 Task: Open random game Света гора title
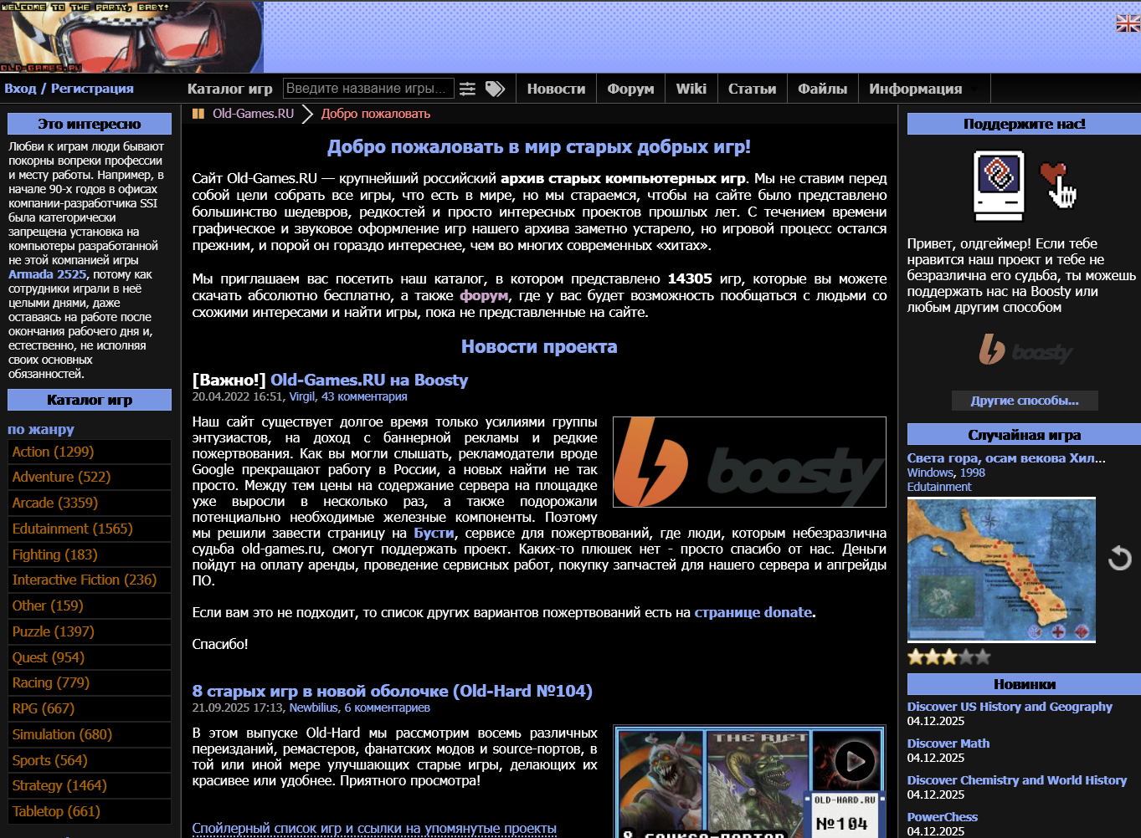tap(1006, 458)
